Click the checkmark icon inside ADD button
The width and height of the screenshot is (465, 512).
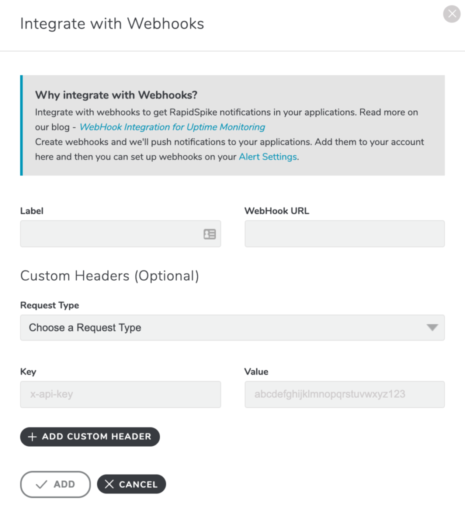tap(42, 484)
